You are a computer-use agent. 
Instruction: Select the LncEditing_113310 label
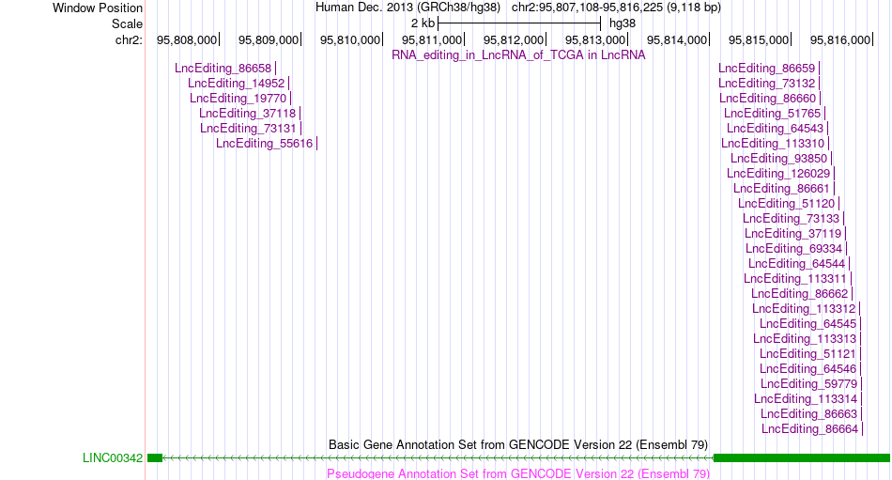pyautogui.click(x=773, y=144)
